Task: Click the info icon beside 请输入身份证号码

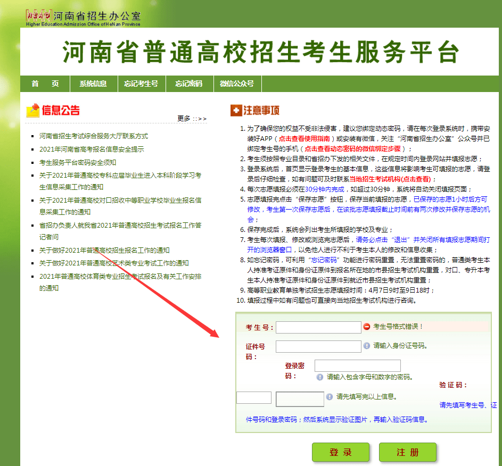Action: pyautogui.click(x=367, y=346)
